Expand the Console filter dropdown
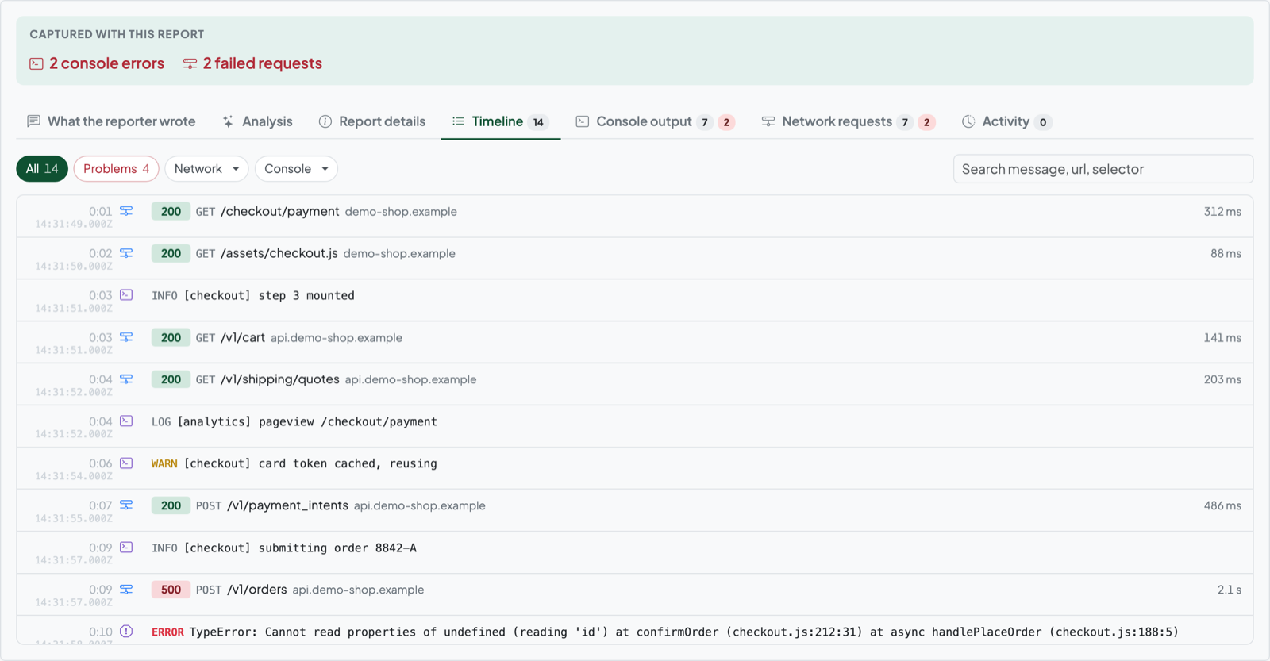Image resolution: width=1270 pixels, height=661 pixels. (x=296, y=169)
